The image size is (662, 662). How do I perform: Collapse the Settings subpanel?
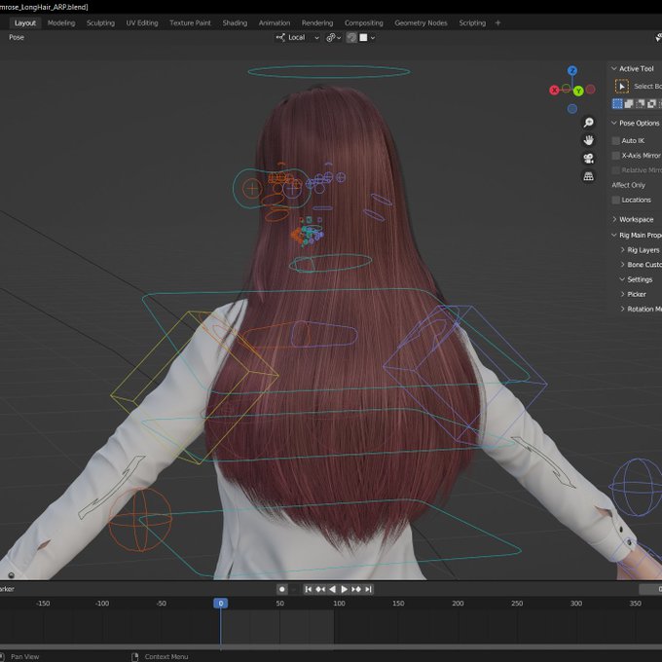622,279
